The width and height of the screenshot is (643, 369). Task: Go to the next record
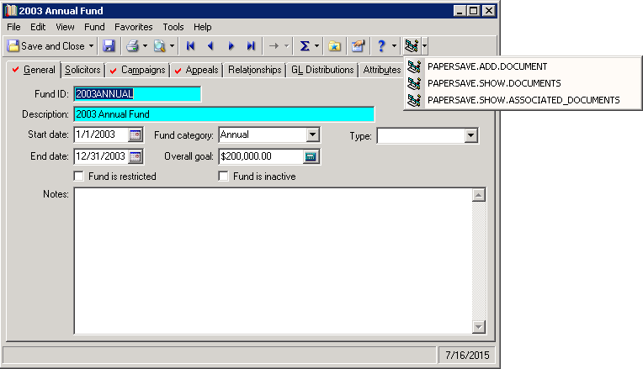tap(231, 46)
